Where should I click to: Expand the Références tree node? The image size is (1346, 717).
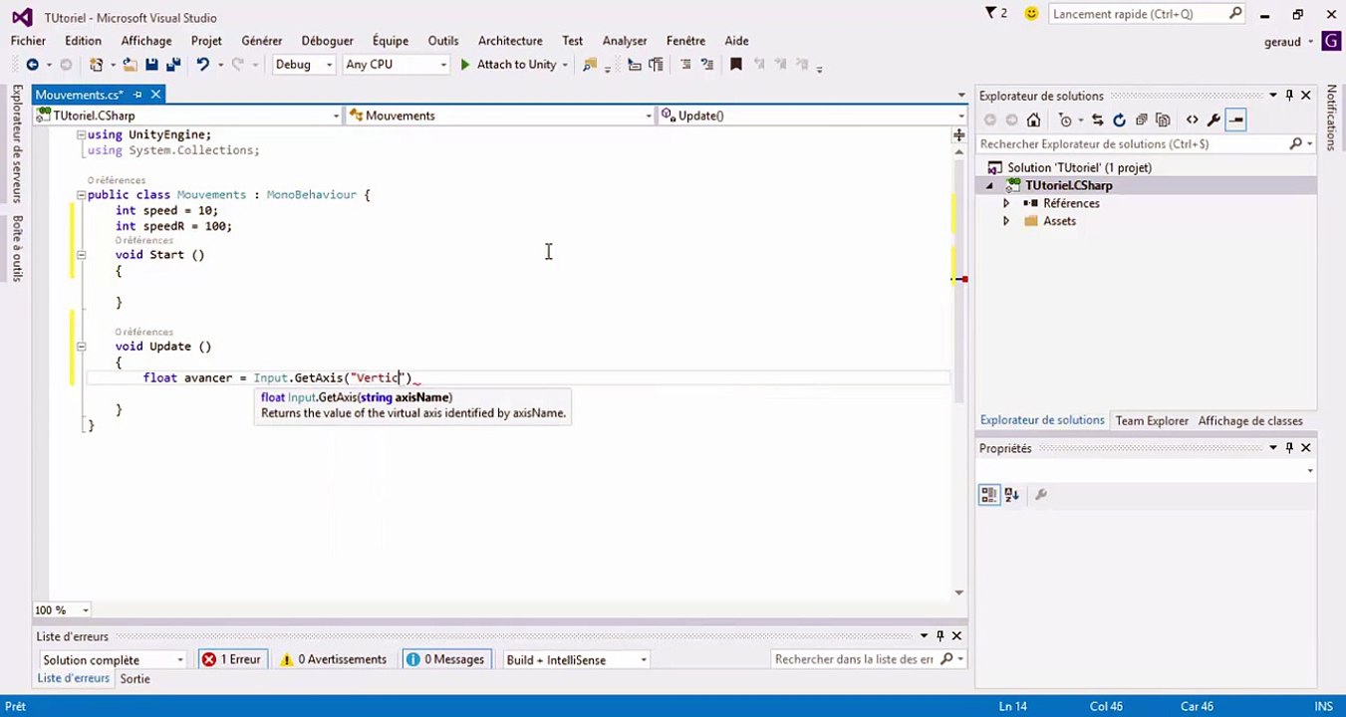pos(1005,203)
